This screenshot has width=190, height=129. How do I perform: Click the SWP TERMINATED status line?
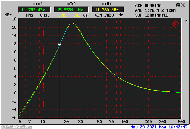tap(152, 15)
